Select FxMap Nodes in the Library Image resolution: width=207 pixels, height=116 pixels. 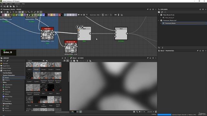[7, 71]
